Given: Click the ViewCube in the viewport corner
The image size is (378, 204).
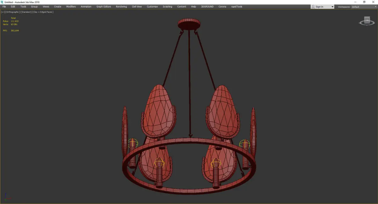Looking at the screenshot, I should pyautogui.click(x=367, y=21).
